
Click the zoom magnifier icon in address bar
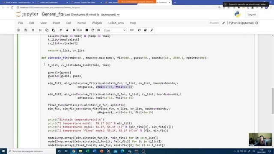(x=219, y=8)
